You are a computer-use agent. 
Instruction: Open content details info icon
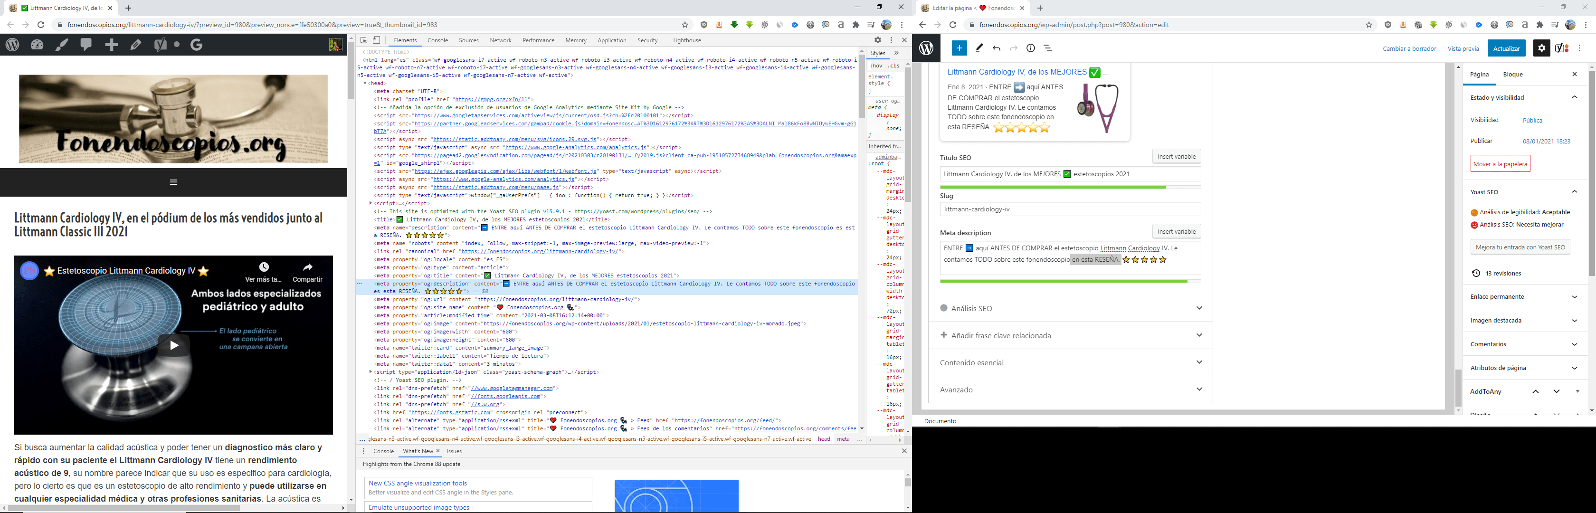point(1030,48)
